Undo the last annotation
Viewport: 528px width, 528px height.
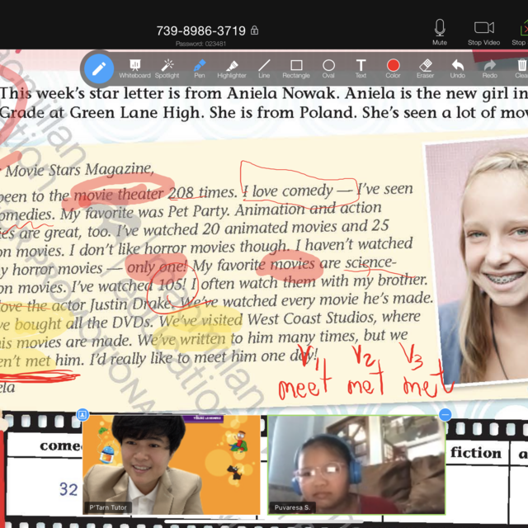pyautogui.click(x=458, y=68)
